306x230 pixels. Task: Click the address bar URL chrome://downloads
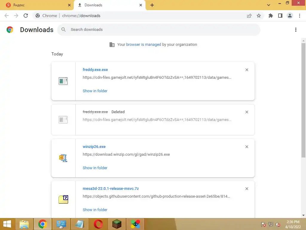click(x=81, y=16)
